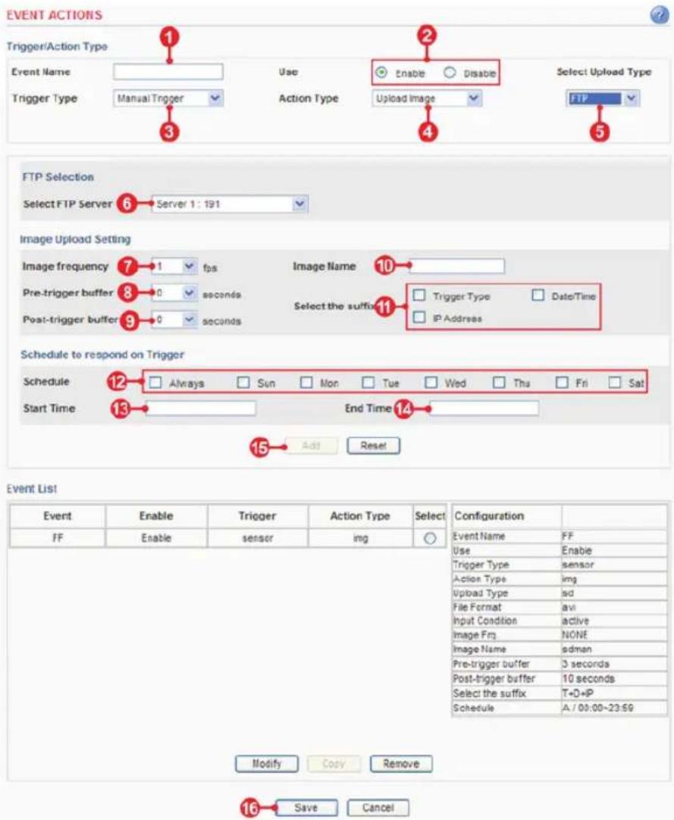This screenshot has height=820, width=674.
Task: Open the help question mark icon
Action: 659,15
